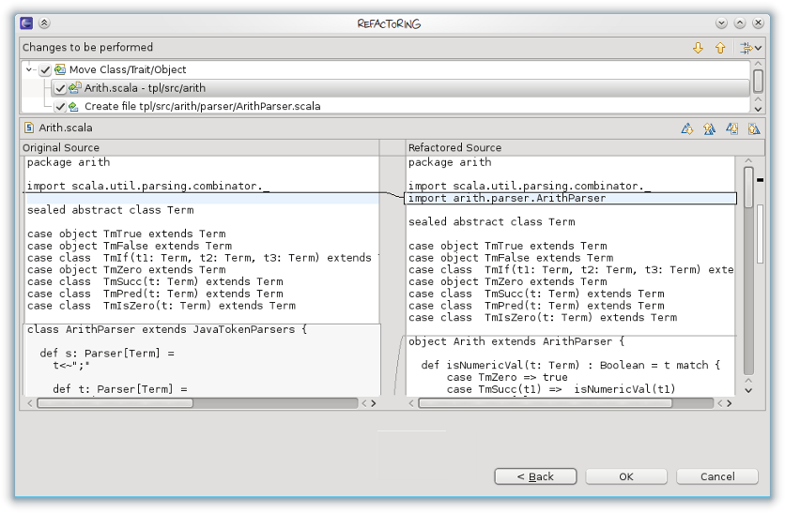Click the Original Source horizontal scrollbar thumb
The height and width of the screenshot is (513, 785).
pyautogui.click(x=115, y=403)
